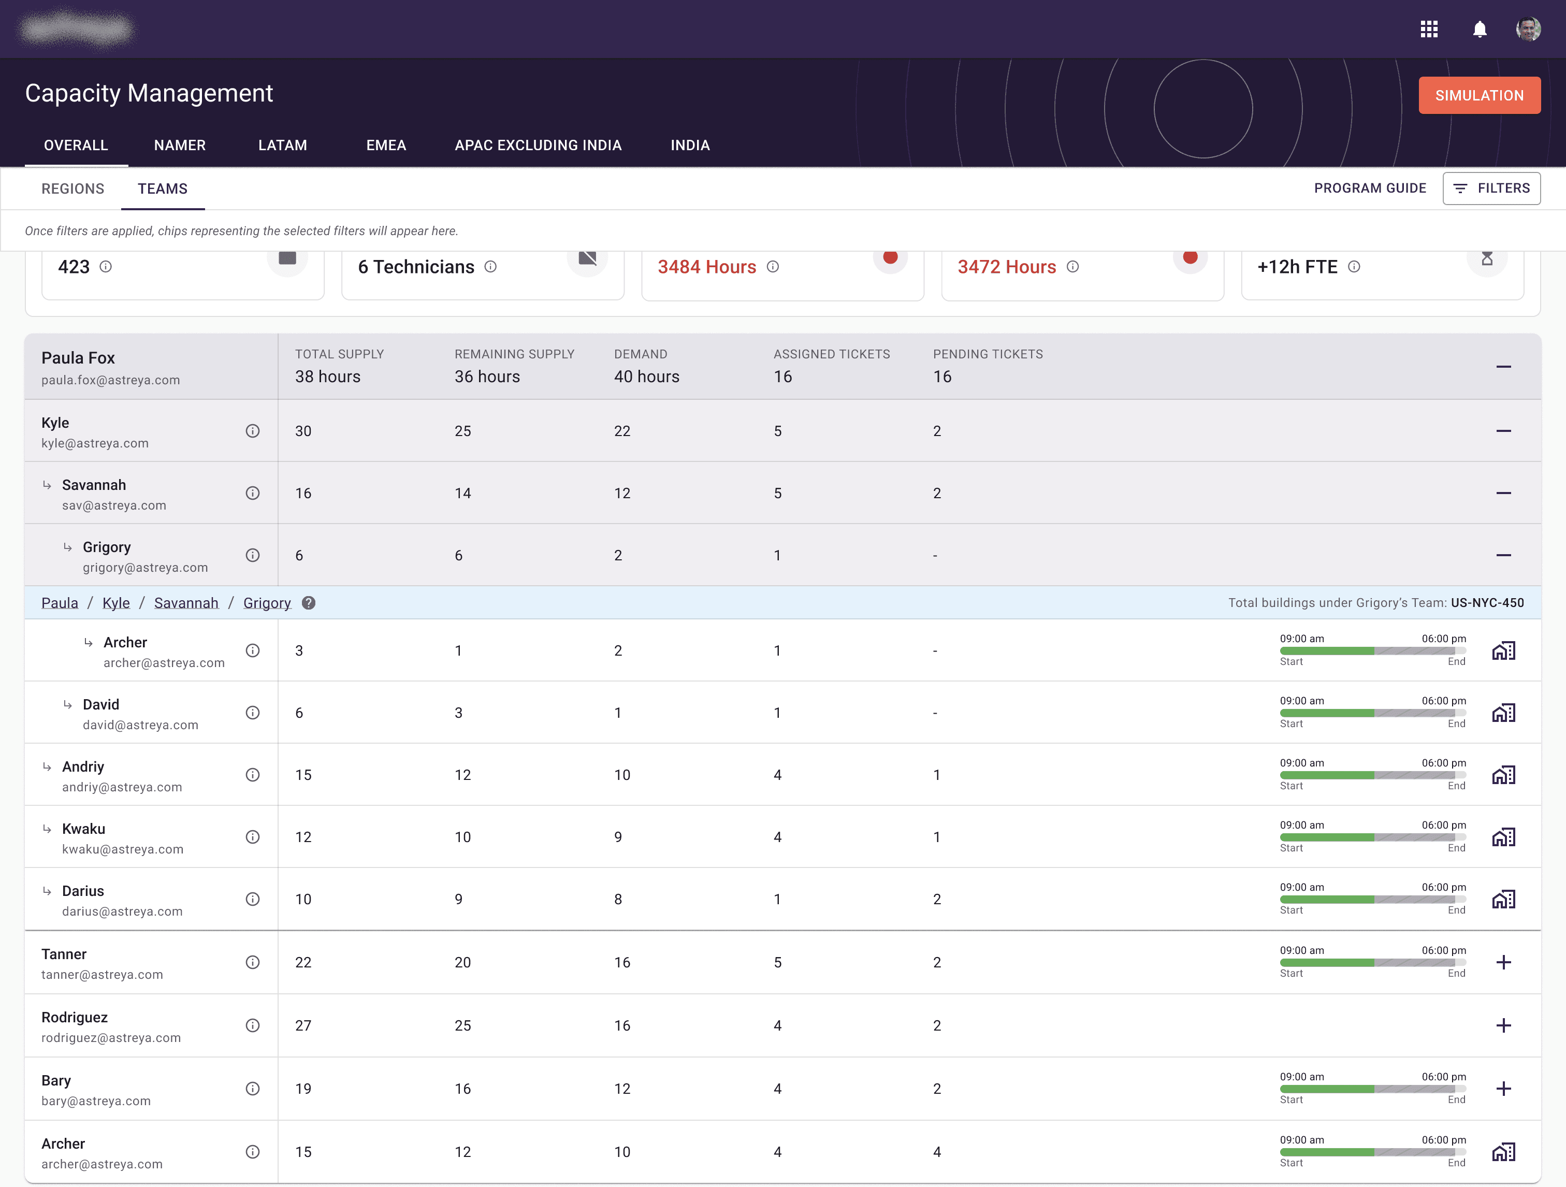The height and width of the screenshot is (1187, 1566).
Task: Expand the Tanner row
Action: tap(1503, 963)
